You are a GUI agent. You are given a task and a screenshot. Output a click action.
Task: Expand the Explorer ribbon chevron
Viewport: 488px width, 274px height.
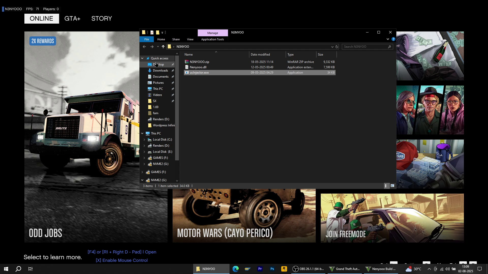click(388, 39)
